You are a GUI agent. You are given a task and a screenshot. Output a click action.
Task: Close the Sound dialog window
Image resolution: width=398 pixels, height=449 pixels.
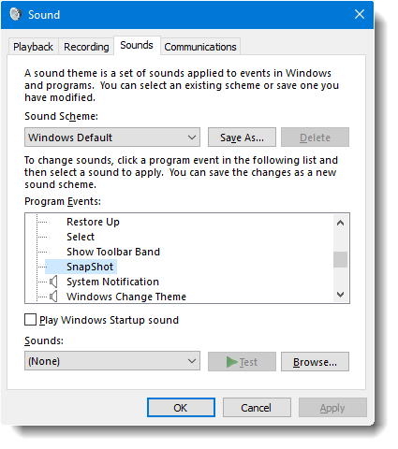click(x=360, y=14)
